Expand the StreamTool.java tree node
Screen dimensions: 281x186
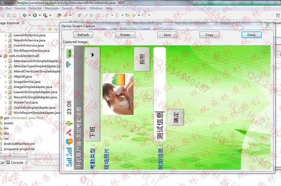[6, 103]
